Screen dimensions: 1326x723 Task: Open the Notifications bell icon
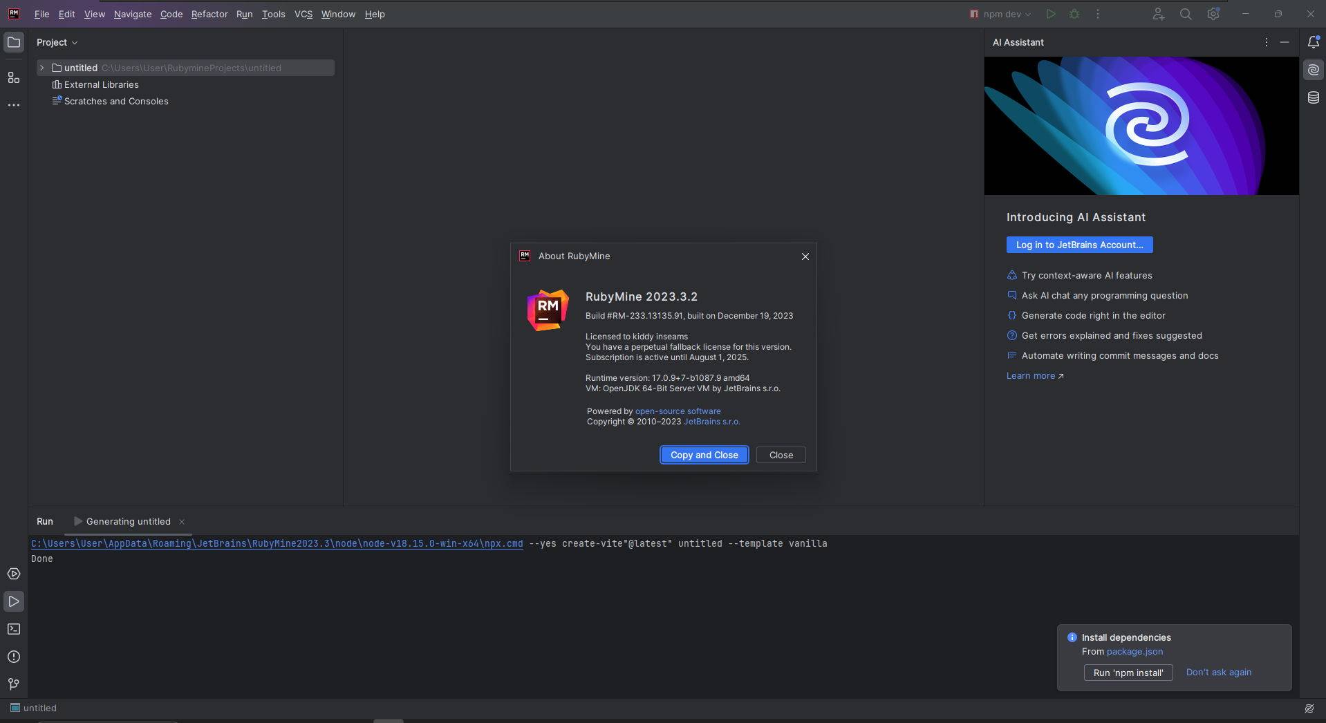click(1313, 42)
